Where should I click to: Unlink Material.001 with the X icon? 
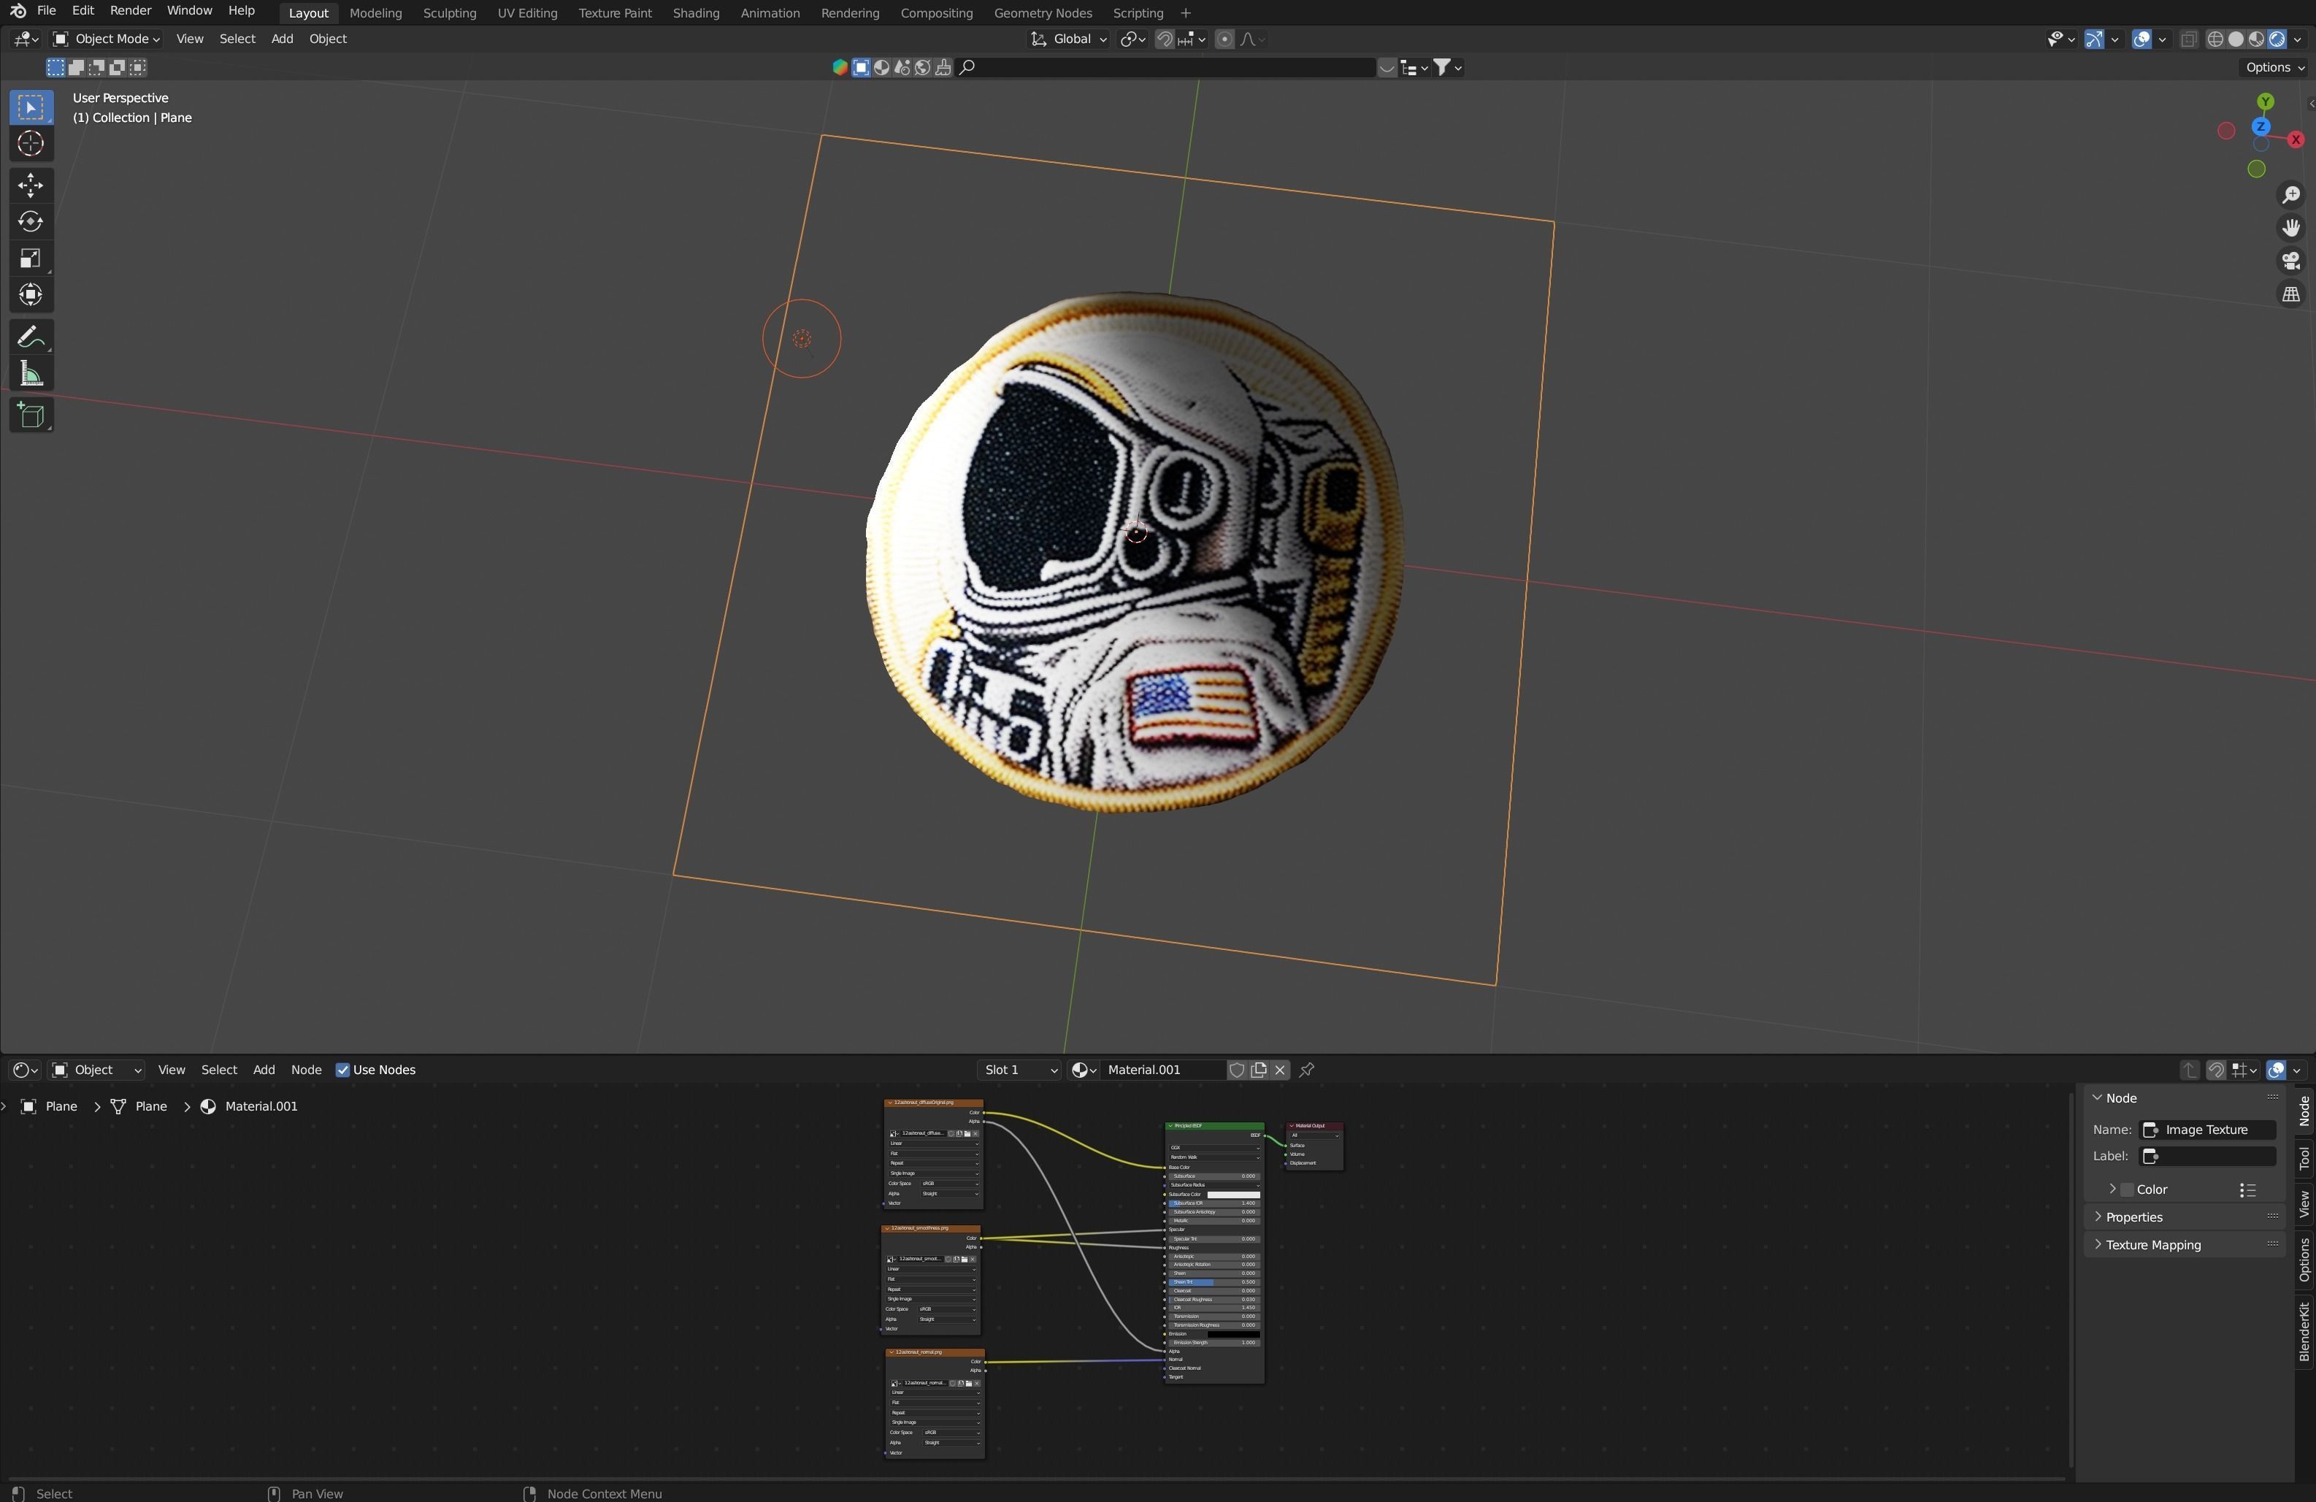[x=1280, y=1070]
